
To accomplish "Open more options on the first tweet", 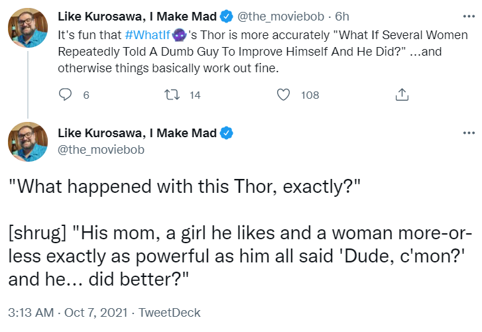I will [469, 17].
